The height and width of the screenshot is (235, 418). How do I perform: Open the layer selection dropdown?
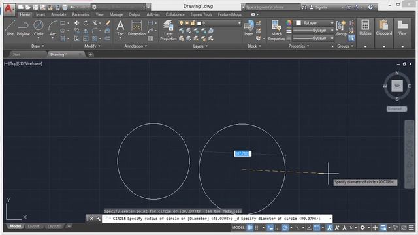click(x=210, y=23)
